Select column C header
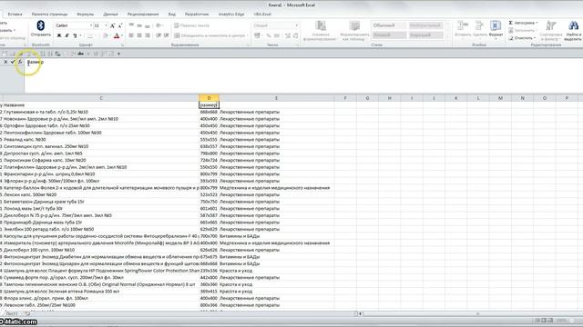The image size is (583, 327). [x=101, y=98]
